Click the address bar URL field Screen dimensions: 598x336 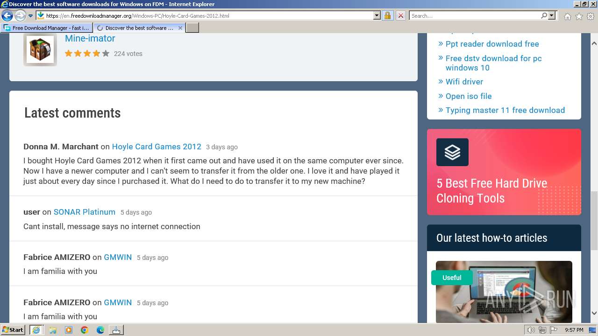(x=208, y=16)
